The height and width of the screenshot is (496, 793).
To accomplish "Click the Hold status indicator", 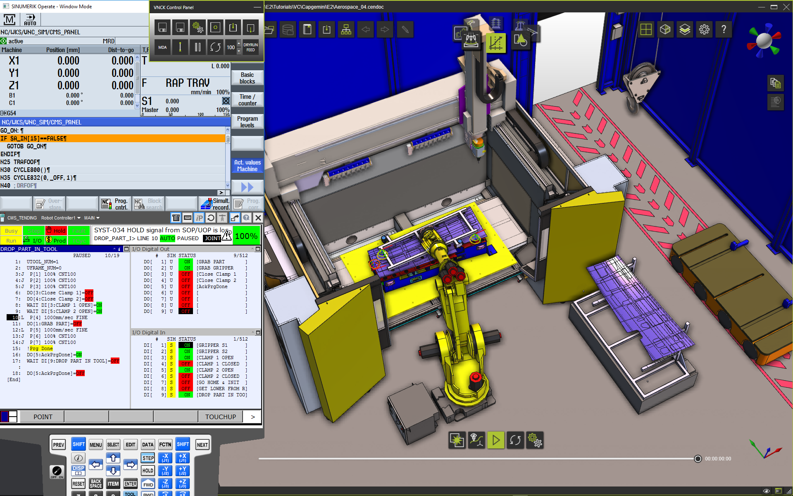I will click(56, 231).
